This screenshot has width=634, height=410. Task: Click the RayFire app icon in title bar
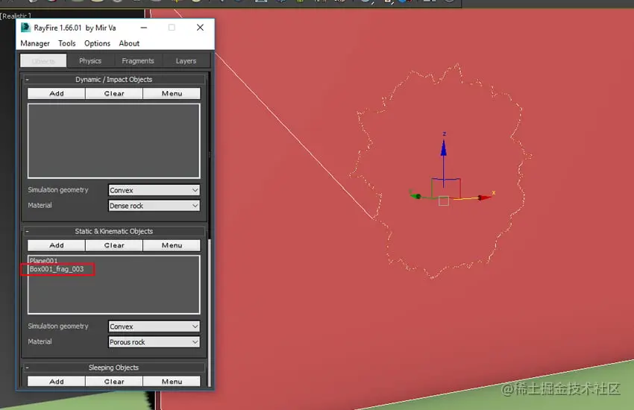[x=25, y=28]
